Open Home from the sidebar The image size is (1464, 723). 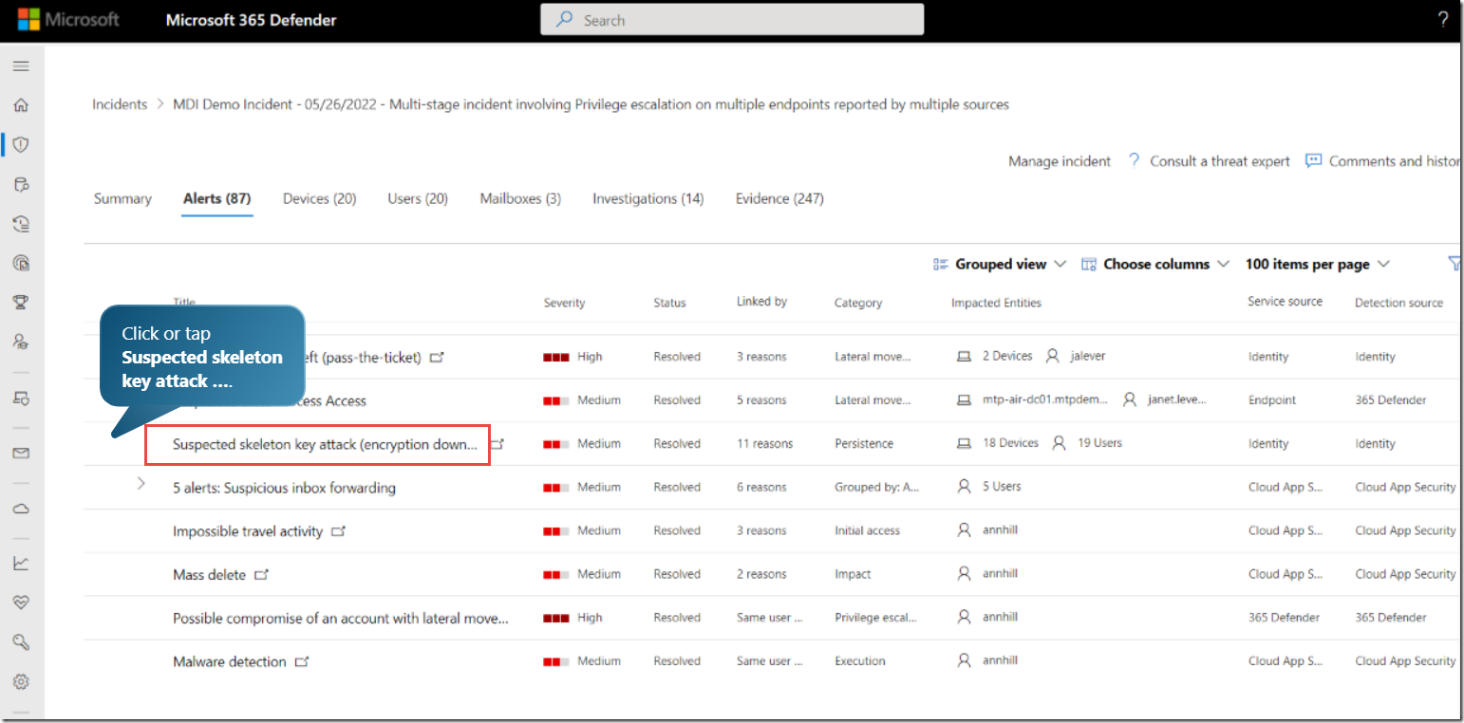[21, 105]
